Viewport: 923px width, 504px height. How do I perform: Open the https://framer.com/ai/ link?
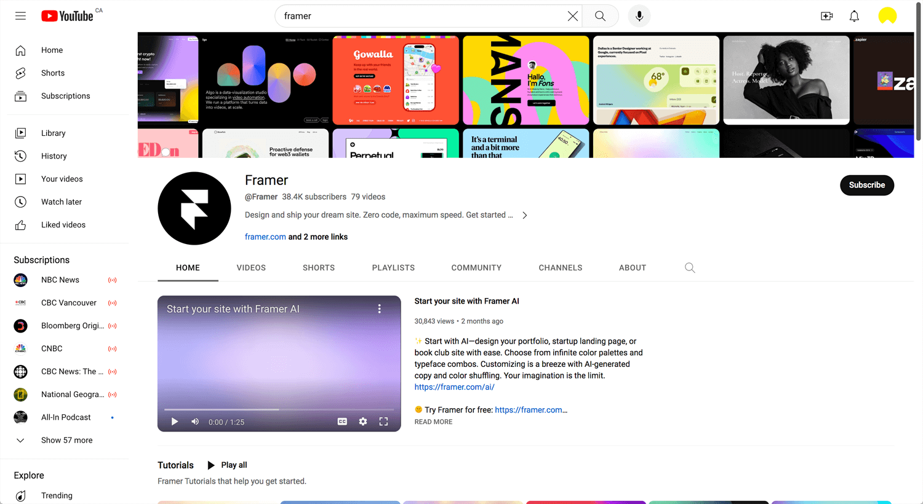tap(454, 387)
